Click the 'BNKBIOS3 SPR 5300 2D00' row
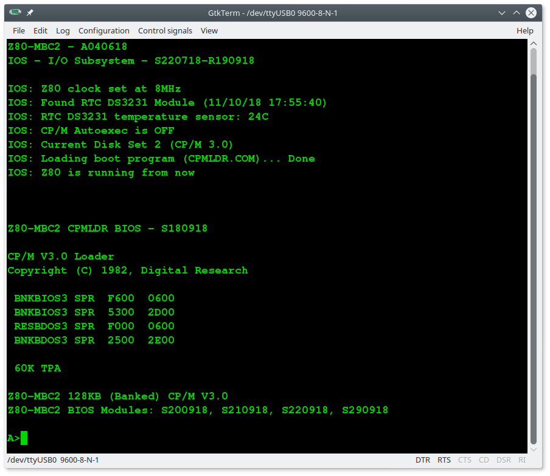This screenshot has width=550, height=476. coord(94,312)
